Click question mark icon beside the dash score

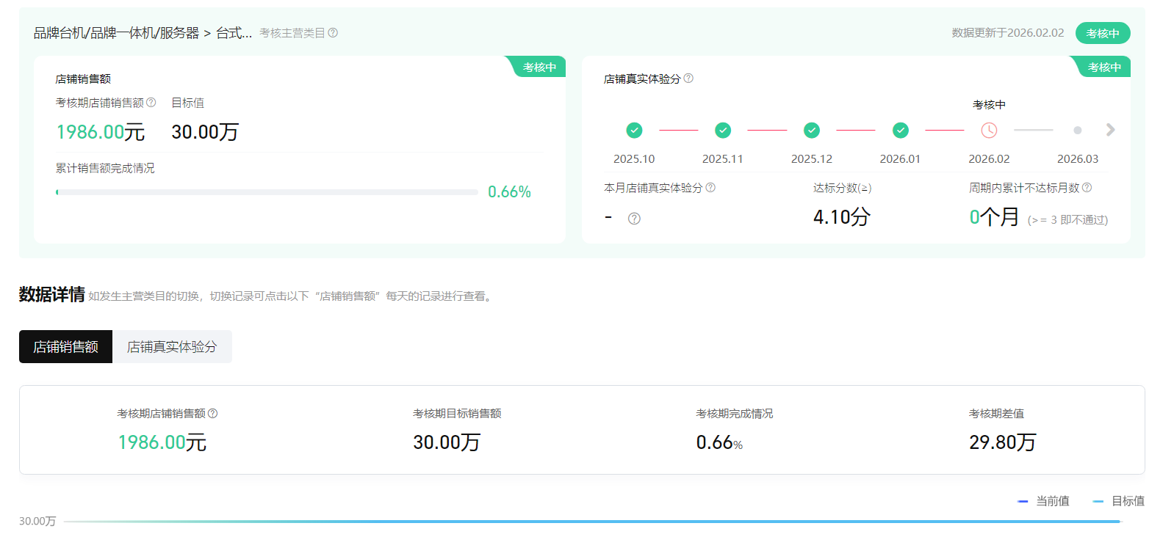point(634,219)
